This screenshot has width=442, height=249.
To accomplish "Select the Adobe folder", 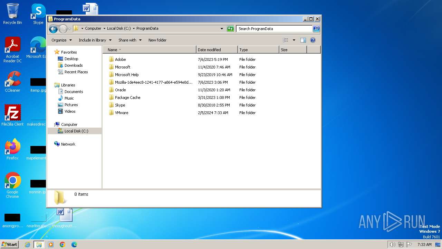I will (120, 59).
